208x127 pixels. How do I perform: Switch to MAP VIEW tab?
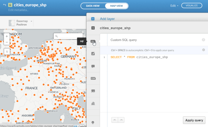(116, 6)
